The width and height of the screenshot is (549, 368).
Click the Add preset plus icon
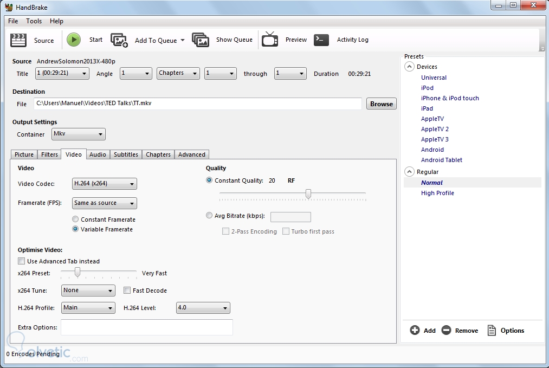[415, 330]
